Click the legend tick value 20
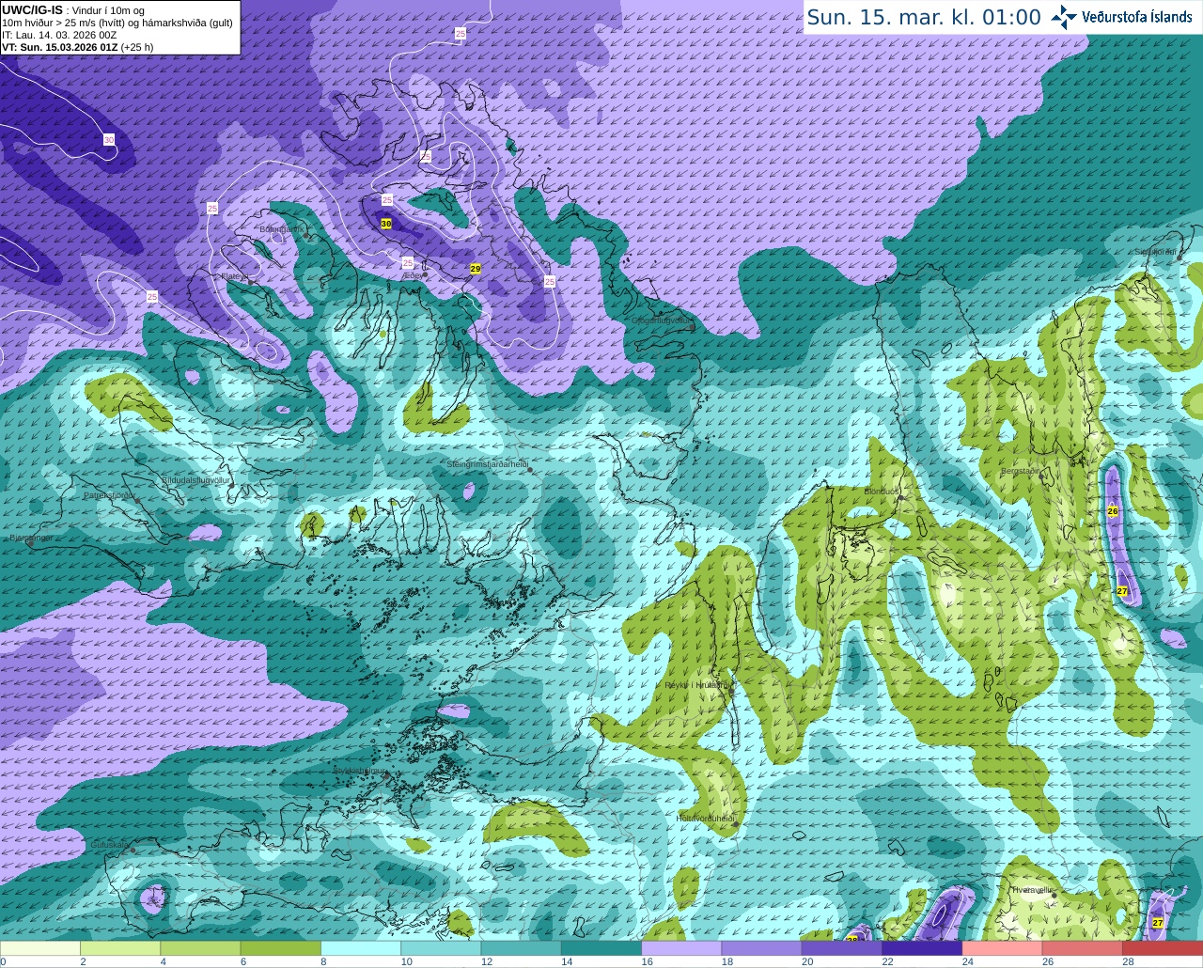This screenshot has width=1203, height=968. point(807,961)
